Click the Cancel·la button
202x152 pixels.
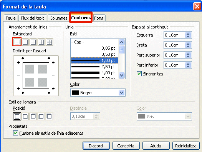[126, 146]
